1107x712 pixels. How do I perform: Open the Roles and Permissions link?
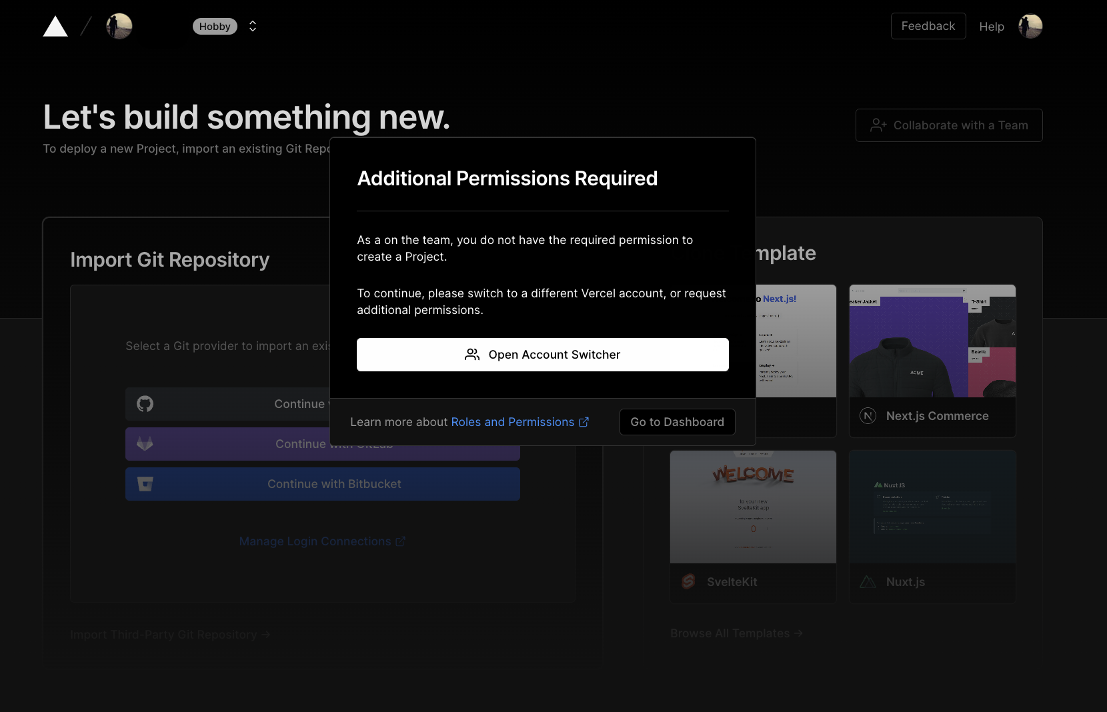click(511, 421)
